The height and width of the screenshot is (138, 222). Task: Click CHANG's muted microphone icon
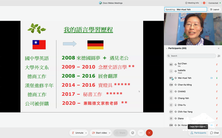coord(217,91)
